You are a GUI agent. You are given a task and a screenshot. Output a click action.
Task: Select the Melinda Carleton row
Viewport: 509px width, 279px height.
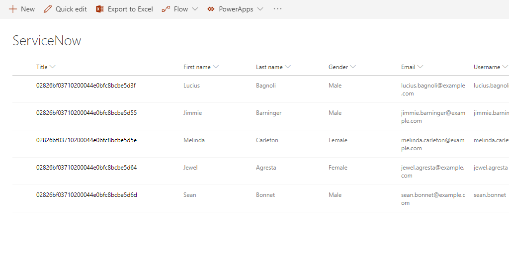pyautogui.click(x=23, y=144)
